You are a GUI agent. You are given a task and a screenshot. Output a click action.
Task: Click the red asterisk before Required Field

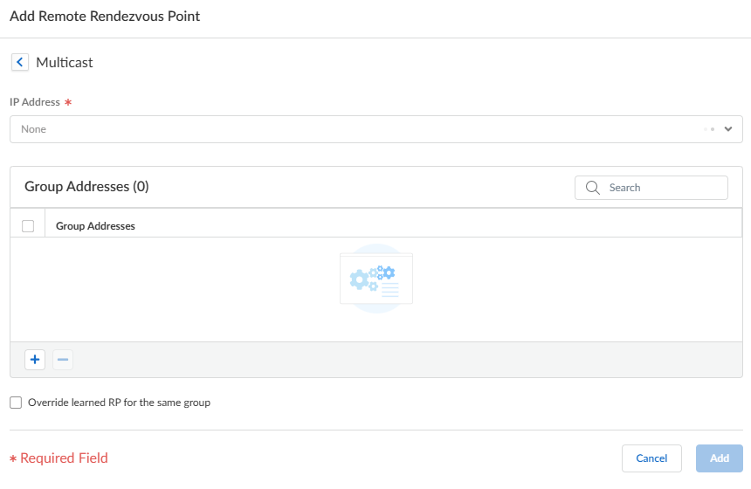pyautogui.click(x=13, y=458)
